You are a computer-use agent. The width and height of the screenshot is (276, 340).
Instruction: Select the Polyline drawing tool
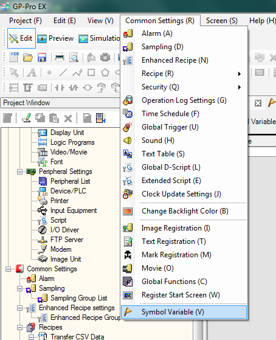(x=77, y=72)
